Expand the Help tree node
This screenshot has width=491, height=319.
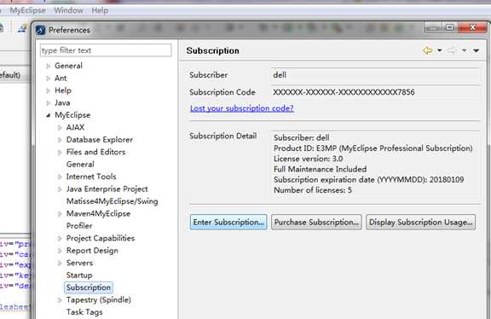pos(49,90)
